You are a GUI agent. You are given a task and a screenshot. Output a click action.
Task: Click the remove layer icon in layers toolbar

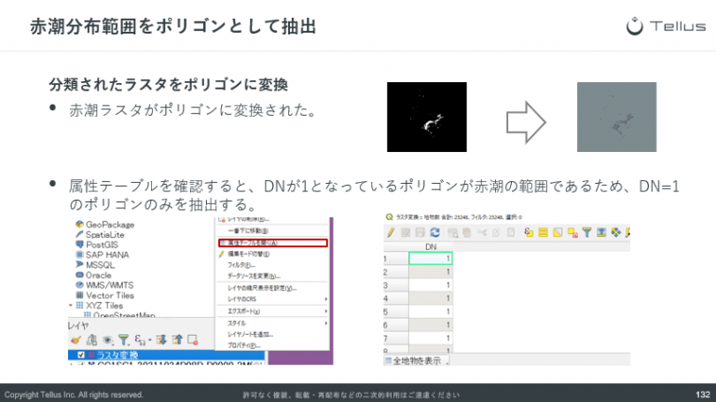click(x=193, y=340)
